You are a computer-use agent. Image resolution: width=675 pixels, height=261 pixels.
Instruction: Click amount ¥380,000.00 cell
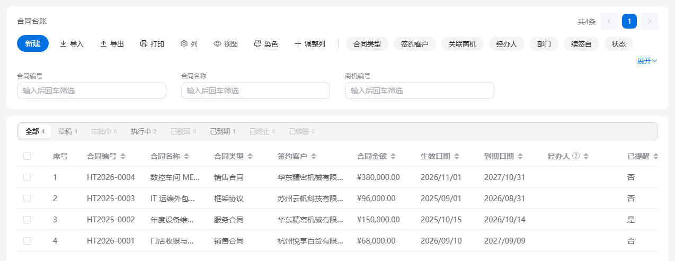point(378,177)
